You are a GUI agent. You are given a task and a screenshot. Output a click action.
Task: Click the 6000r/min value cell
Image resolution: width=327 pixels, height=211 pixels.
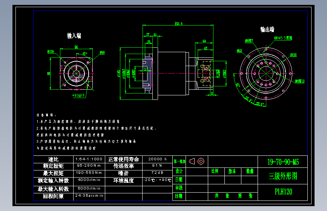click(x=89, y=188)
